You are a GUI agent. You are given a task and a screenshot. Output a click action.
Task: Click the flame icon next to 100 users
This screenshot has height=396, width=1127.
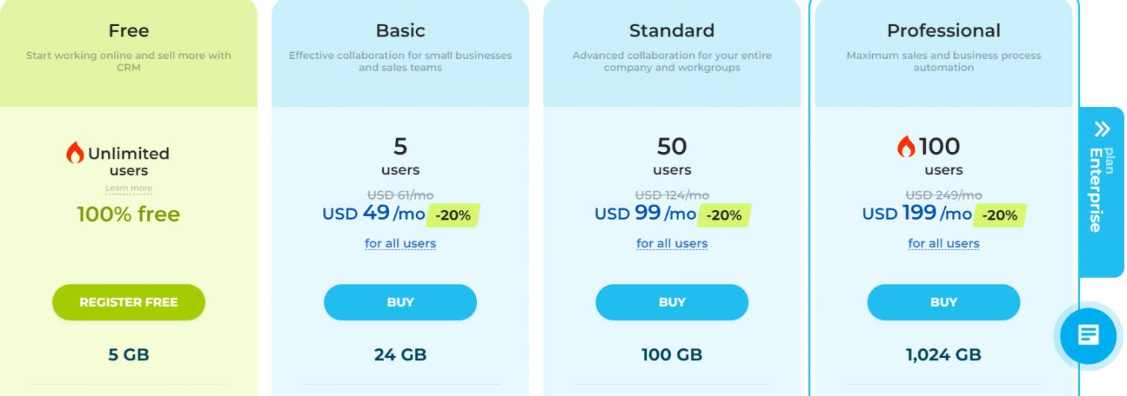[906, 147]
